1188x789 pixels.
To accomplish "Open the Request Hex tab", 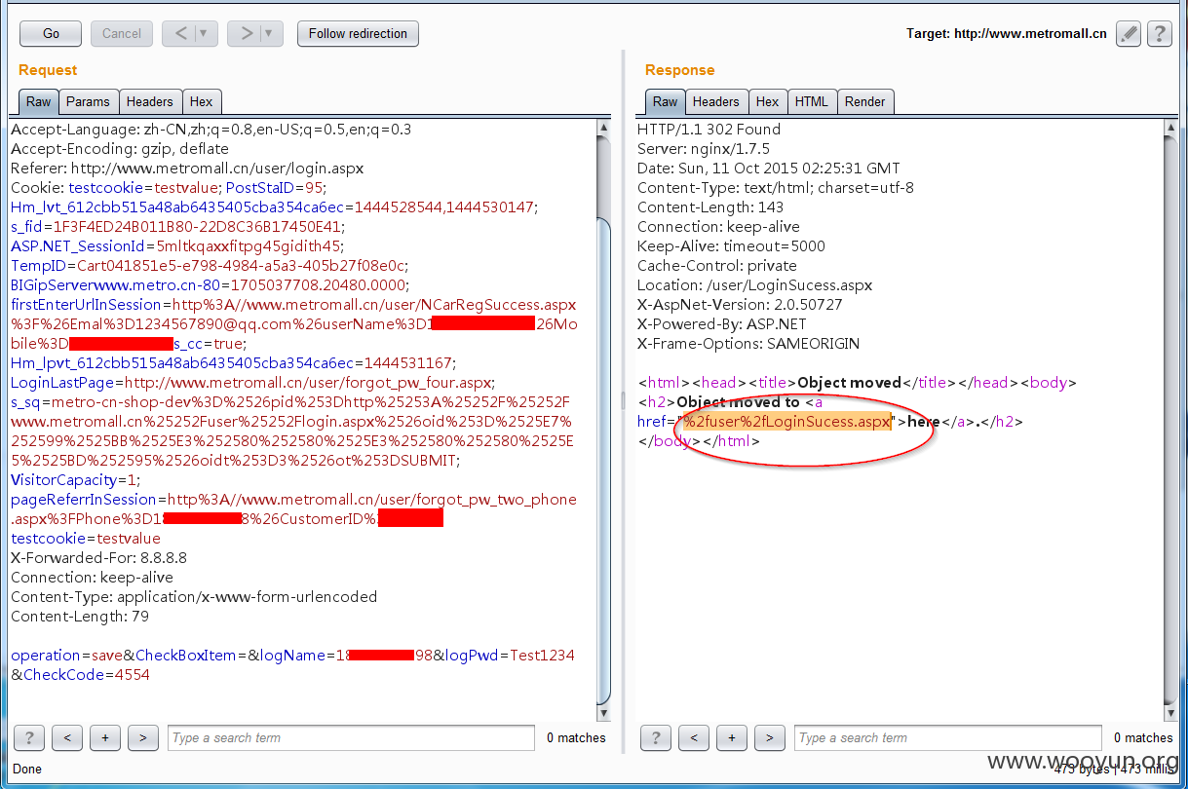I will click(x=202, y=101).
